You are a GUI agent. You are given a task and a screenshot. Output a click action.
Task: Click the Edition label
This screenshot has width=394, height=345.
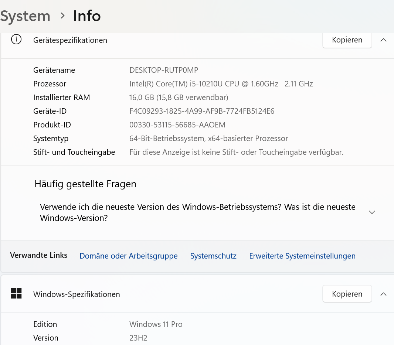45,324
